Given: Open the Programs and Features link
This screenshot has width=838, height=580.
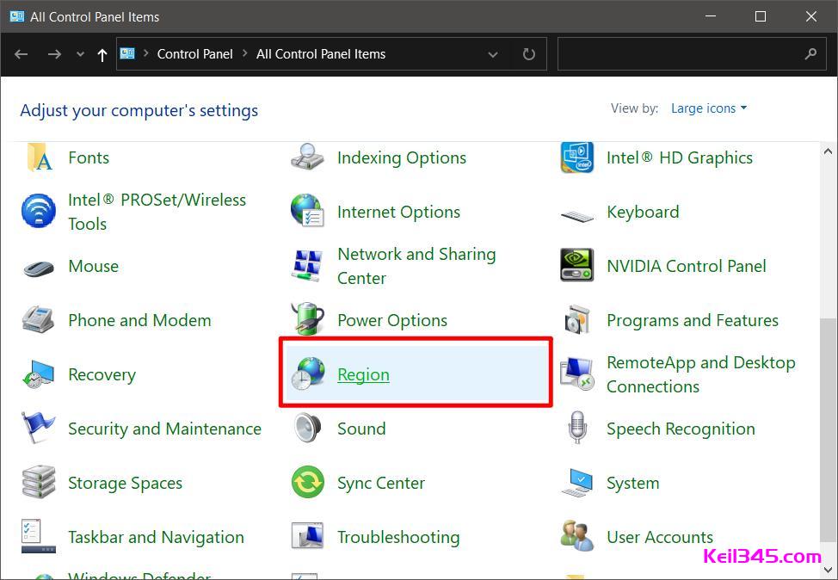Looking at the screenshot, I should coord(692,320).
